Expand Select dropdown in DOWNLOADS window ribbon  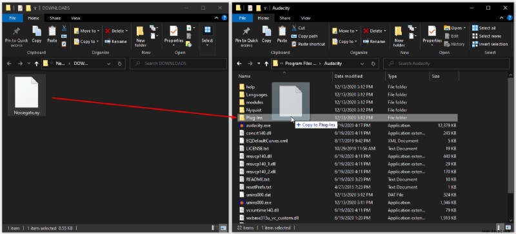point(207,37)
